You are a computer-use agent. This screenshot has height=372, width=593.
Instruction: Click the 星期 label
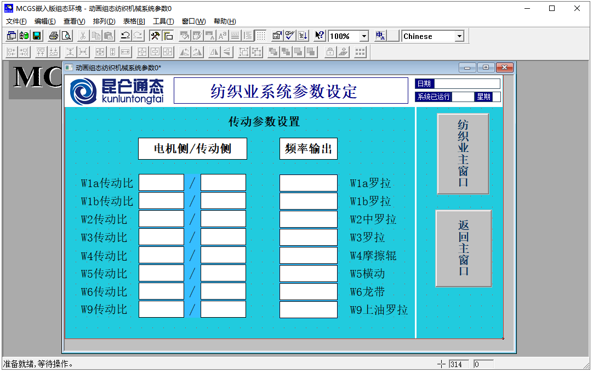(483, 97)
